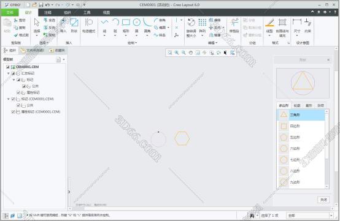Toggle checkbox for 标记 (CEM0001.CEM)
This screenshot has width=340, height=221.
tap(13, 99)
